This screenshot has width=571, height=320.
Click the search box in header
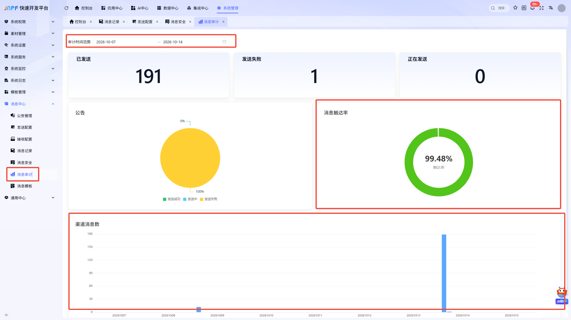(x=499, y=8)
